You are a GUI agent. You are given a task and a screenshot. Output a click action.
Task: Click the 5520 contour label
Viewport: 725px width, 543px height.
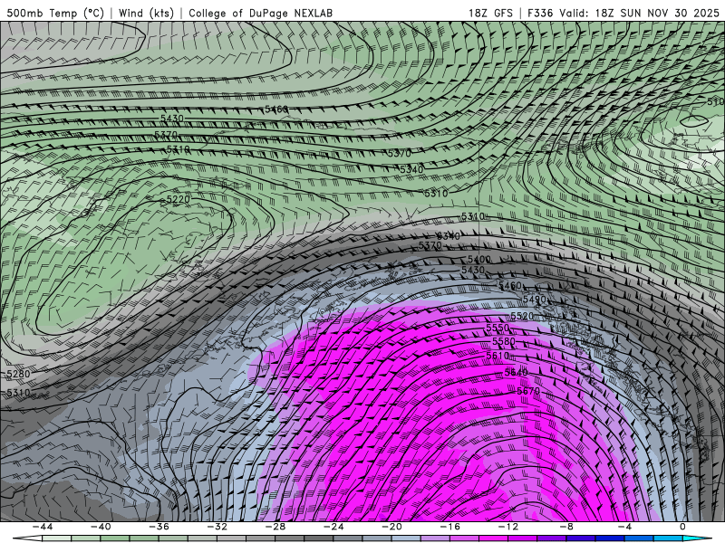[x=522, y=316]
